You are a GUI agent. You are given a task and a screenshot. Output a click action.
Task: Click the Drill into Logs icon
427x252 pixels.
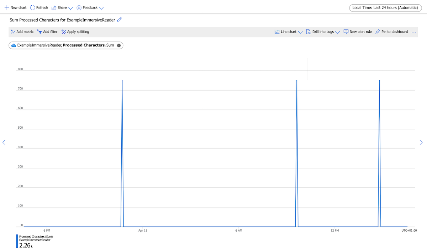308,32
